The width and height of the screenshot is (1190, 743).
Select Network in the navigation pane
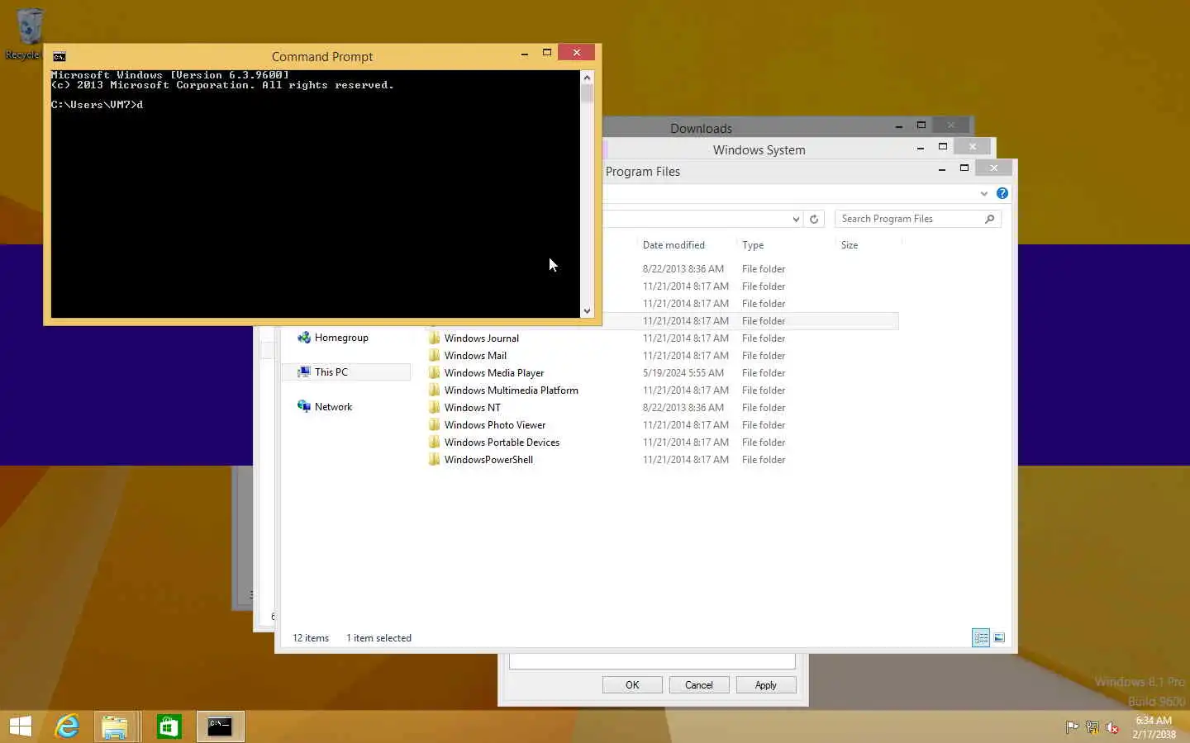coord(333,407)
